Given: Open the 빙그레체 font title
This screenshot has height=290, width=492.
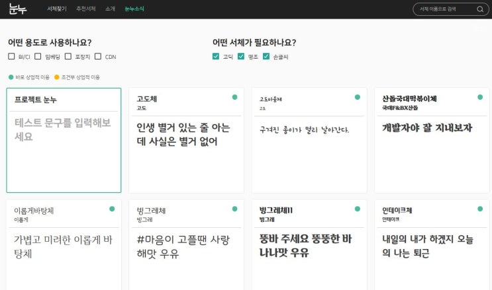Looking at the screenshot, I should pos(151,211).
